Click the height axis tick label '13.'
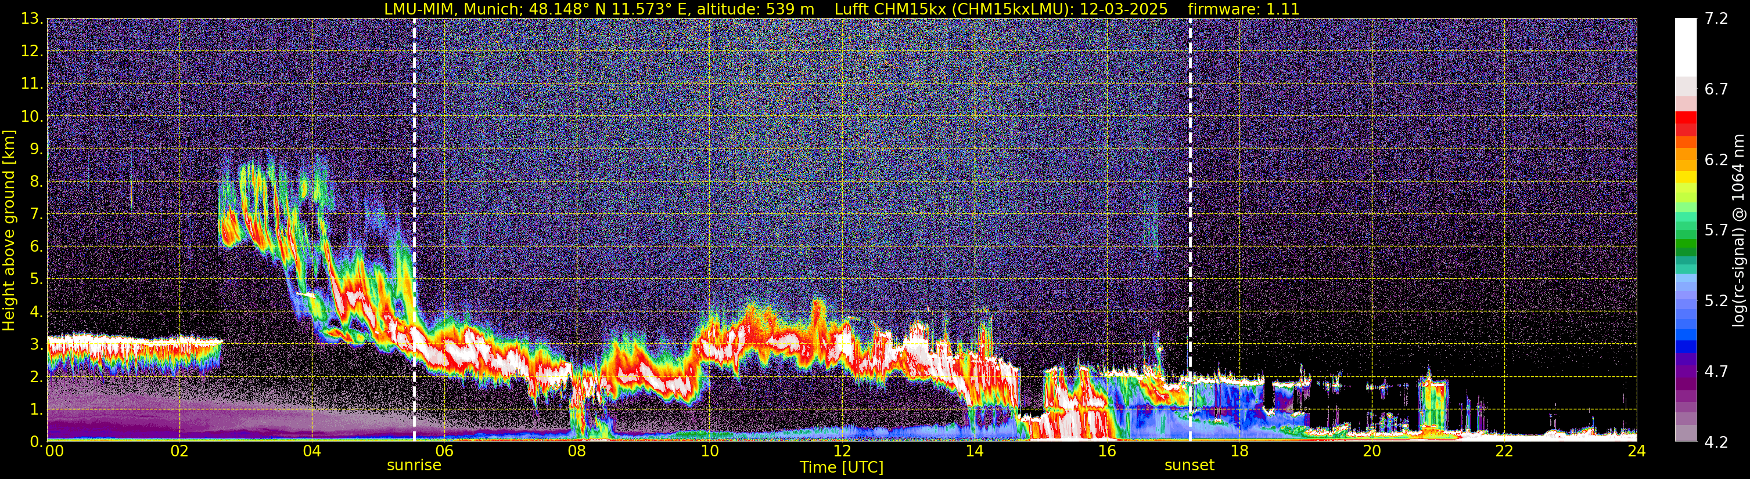This screenshot has width=1750, height=479. pos(32,19)
